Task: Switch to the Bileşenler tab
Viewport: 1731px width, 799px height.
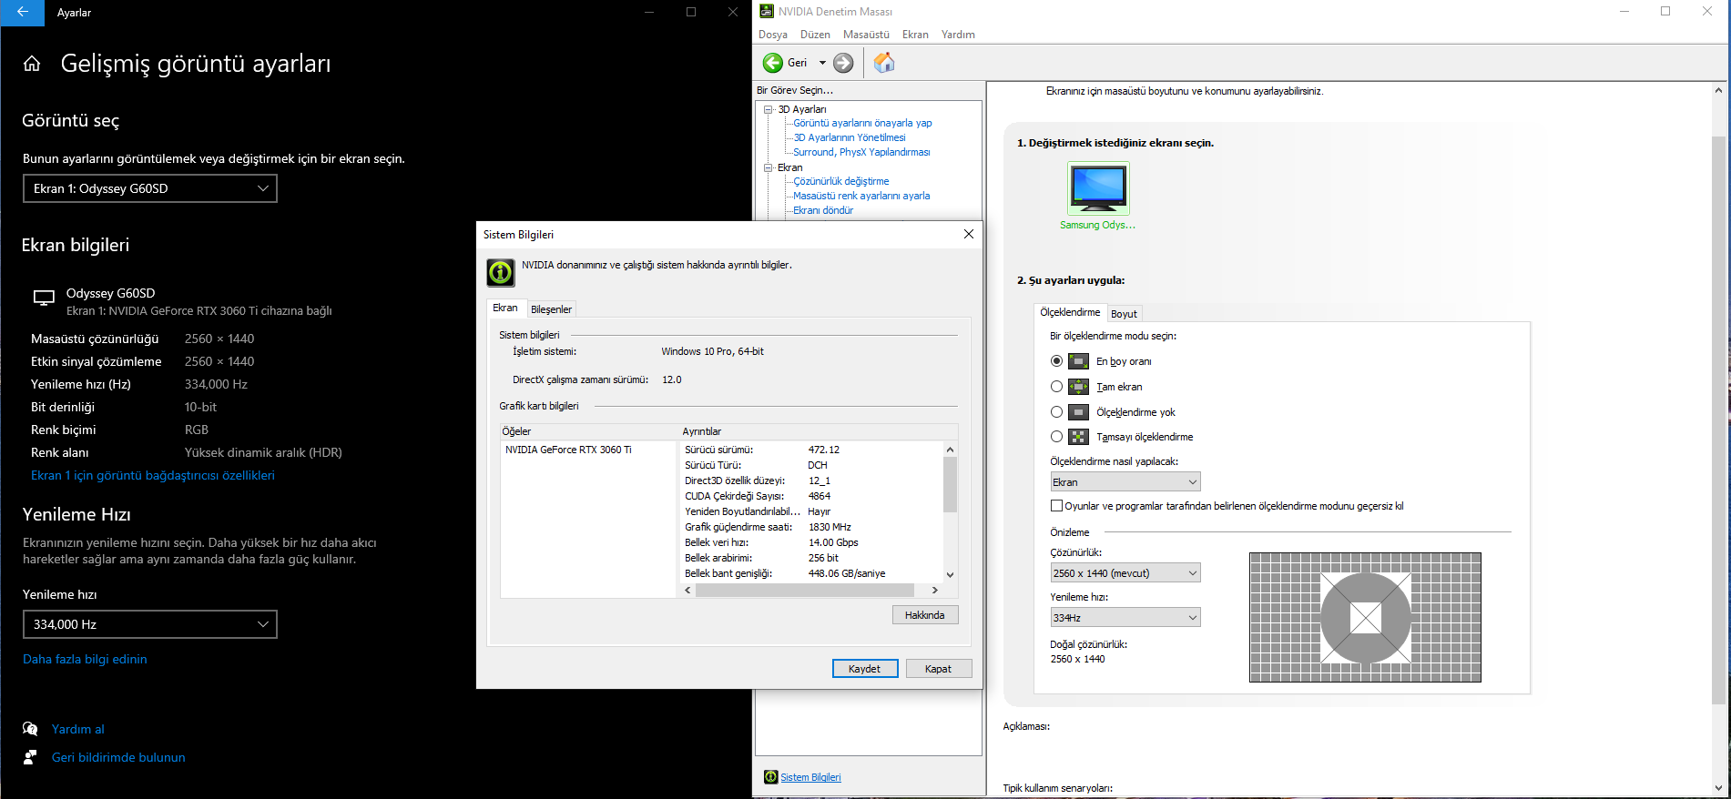Action: click(551, 309)
